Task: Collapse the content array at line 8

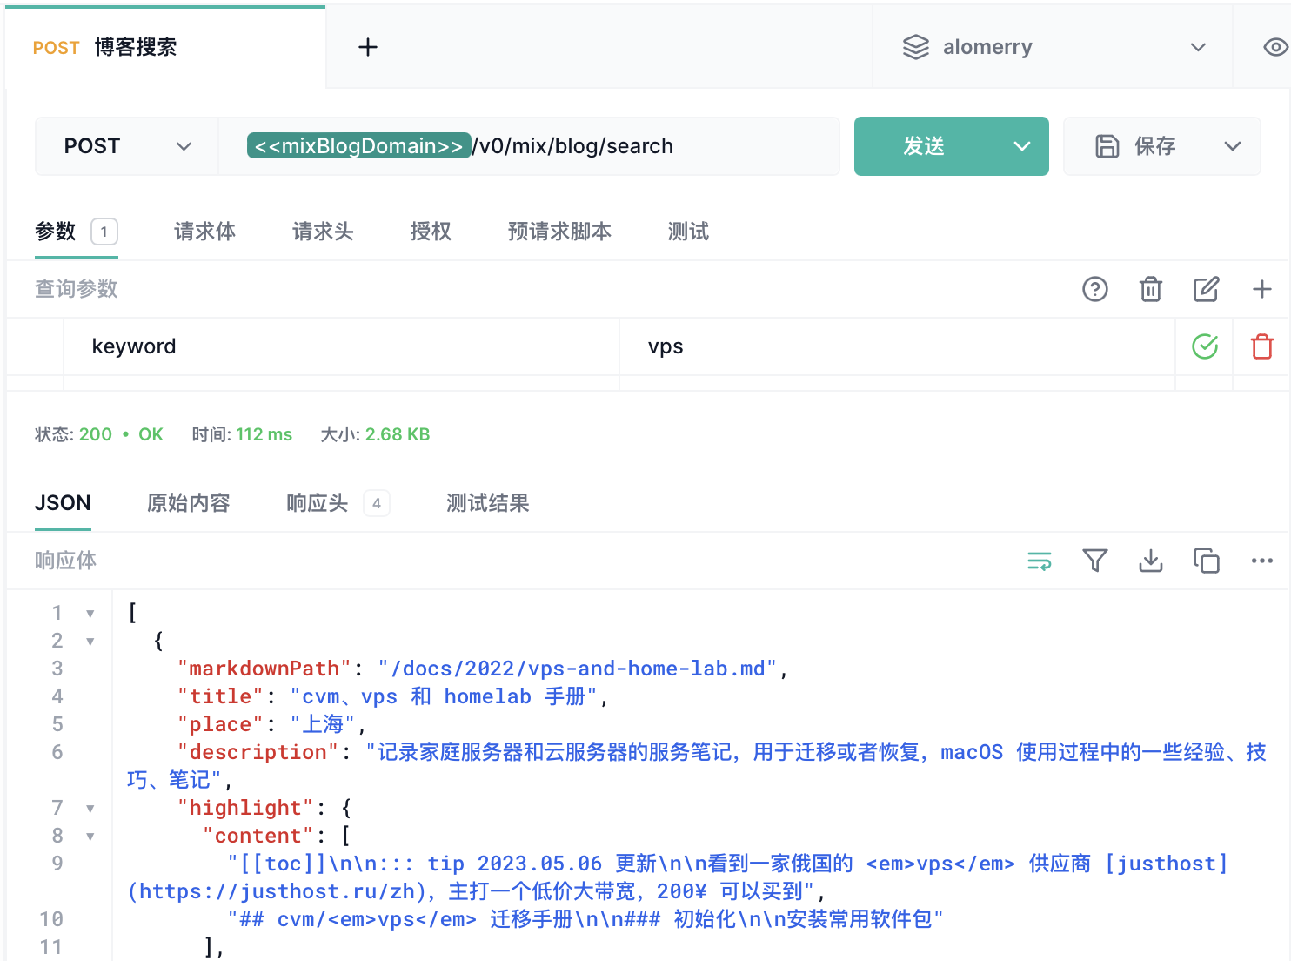Action: click(x=90, y=837)
